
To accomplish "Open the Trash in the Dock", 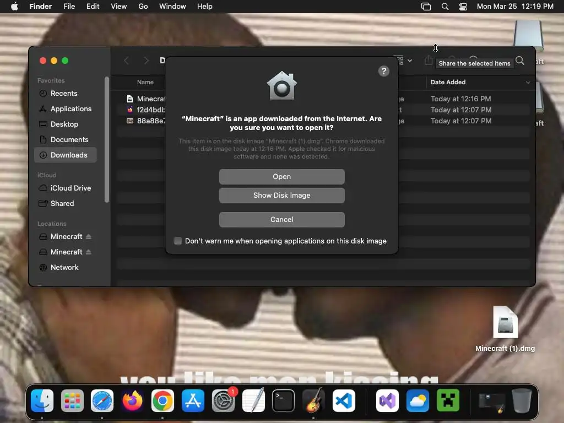I will 522,400.
